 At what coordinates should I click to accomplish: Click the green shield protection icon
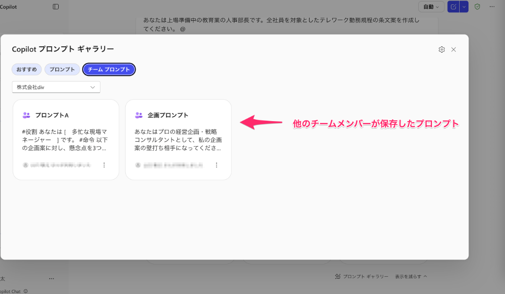click(477, 7)
